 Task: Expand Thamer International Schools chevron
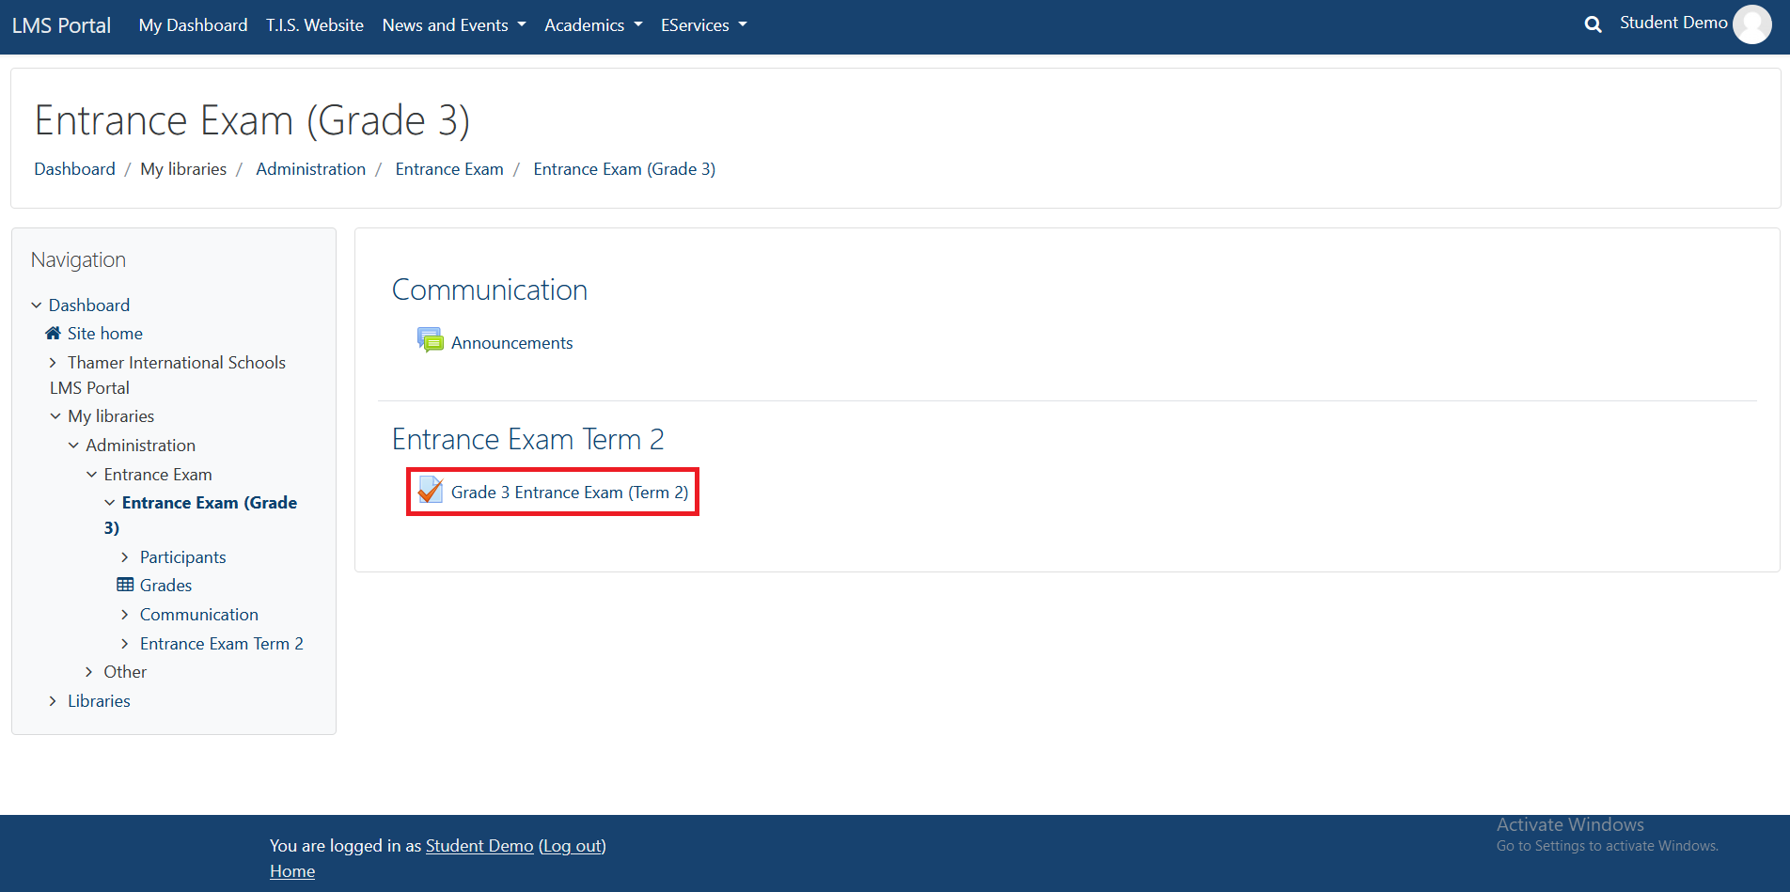click(x=53, y=362)
